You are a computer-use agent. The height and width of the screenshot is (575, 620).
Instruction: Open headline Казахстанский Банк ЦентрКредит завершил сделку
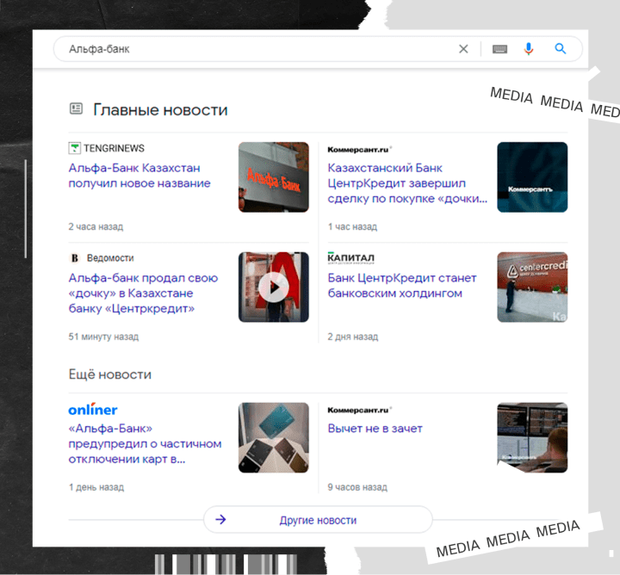[x=407, y=183]
